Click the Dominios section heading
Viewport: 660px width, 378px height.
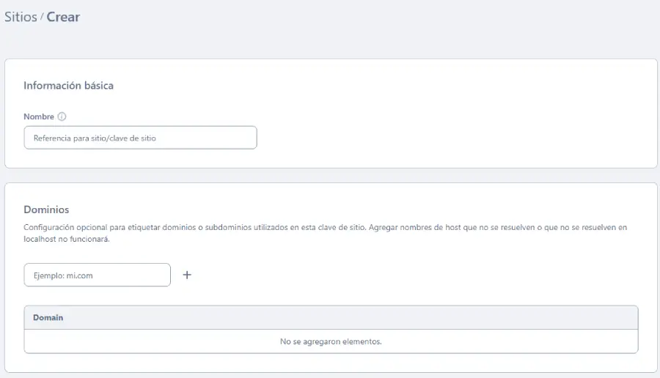[46, 210]
